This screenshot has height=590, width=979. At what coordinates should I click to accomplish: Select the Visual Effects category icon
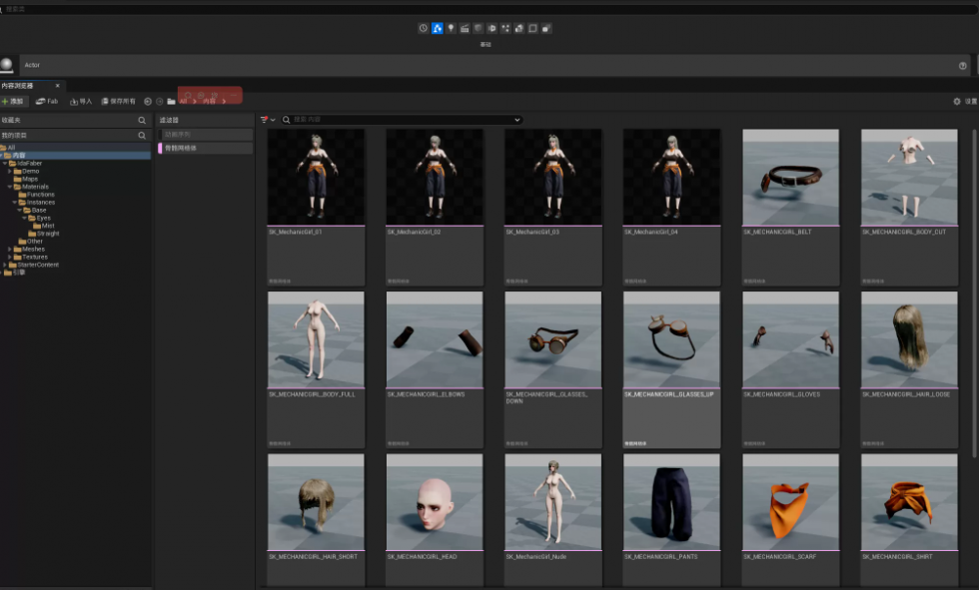[479, 28]
